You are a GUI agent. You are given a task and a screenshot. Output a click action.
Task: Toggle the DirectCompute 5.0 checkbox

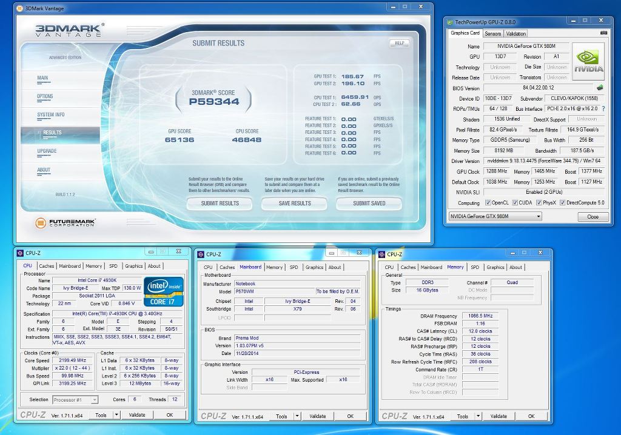pos(563,203)
